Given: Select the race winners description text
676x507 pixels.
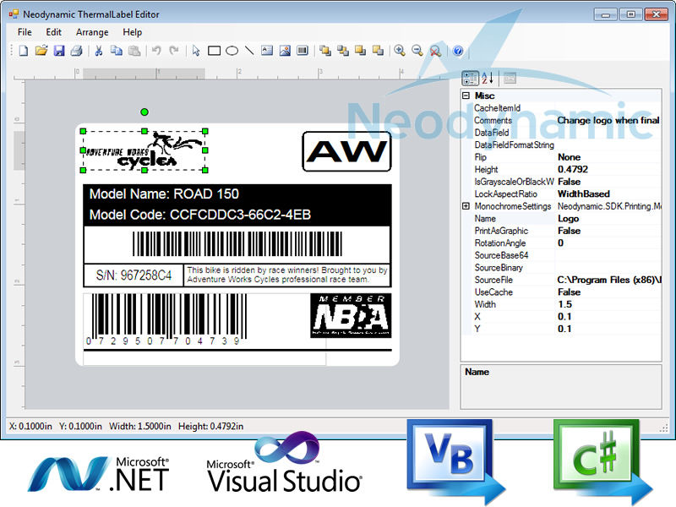Looking at the screenshot, I should tap(287, 275).
